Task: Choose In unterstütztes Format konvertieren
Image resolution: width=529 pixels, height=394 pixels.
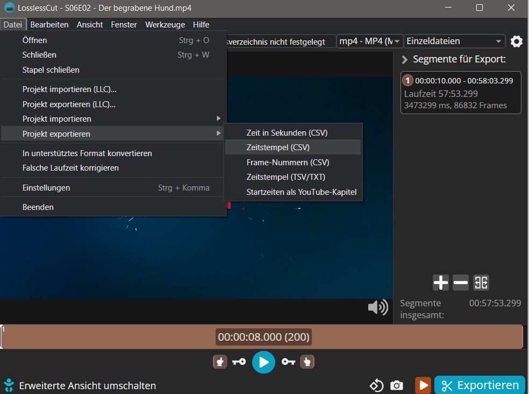Action: click(113, 153)
